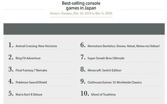167x104 pixels.
Task: Click the rank number 6 numeral
Action: 83,45
